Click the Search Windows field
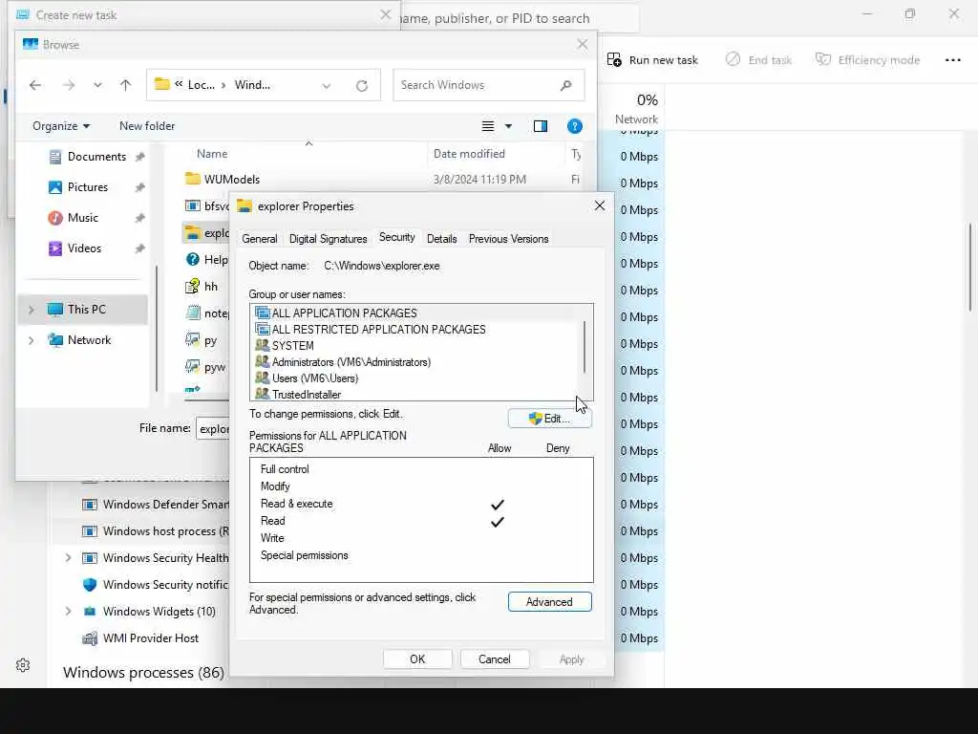The width and height of the screenshot is (978, 734). pos(488,85)
